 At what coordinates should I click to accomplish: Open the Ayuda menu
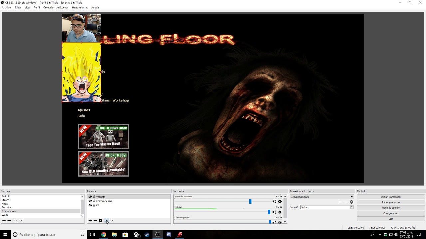click(x=95, y=7)
